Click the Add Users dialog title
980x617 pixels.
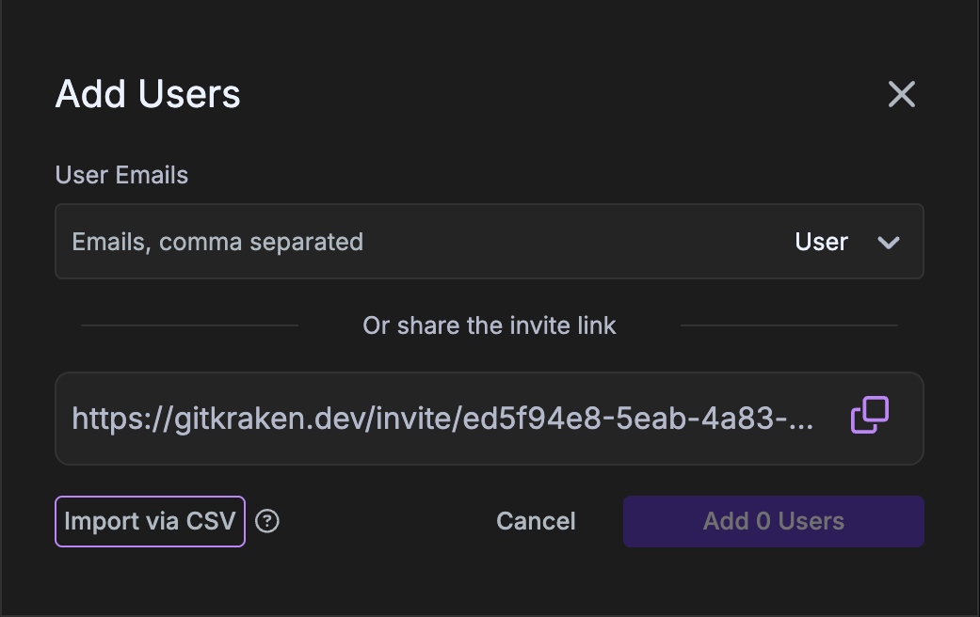[147, 93]
